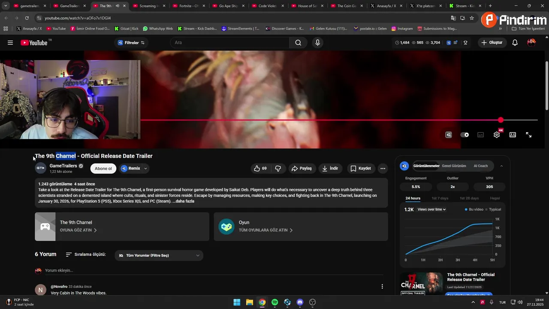Switch to the AI Coach tab
The height and width of the screenshot is (309, 549).
[x=480, y=166]
